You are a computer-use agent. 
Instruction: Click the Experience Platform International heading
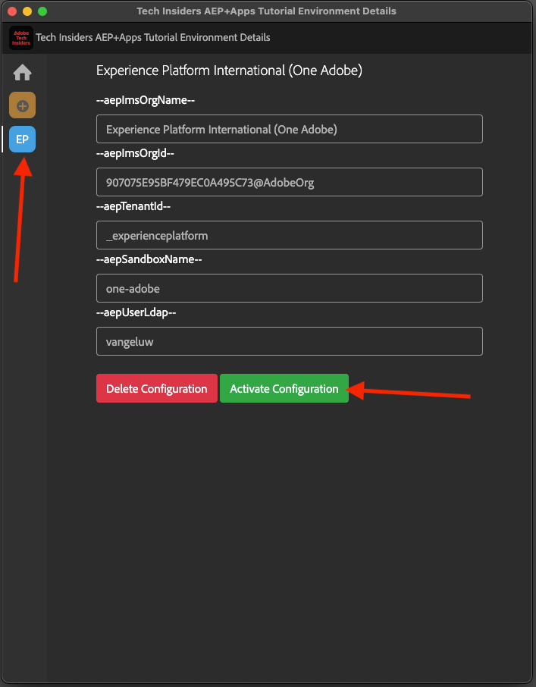pyautogui.click(x=229, y=71)
